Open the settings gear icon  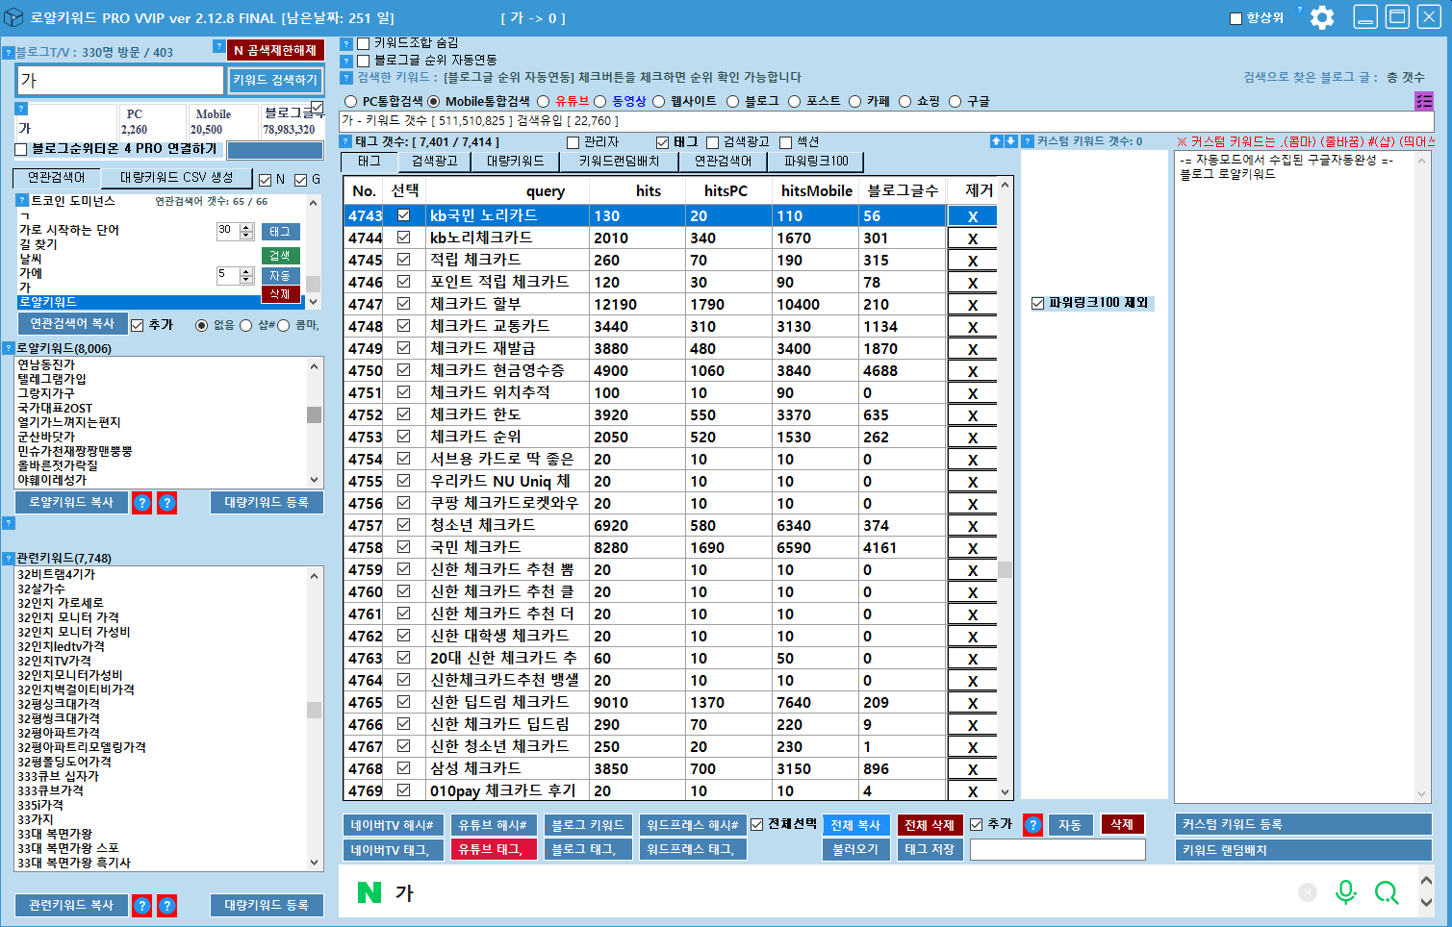pos(1322,17)
